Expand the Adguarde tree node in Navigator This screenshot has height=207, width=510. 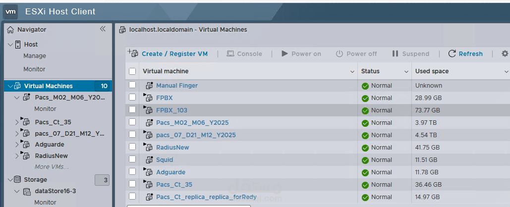click(x=17, y=145)
